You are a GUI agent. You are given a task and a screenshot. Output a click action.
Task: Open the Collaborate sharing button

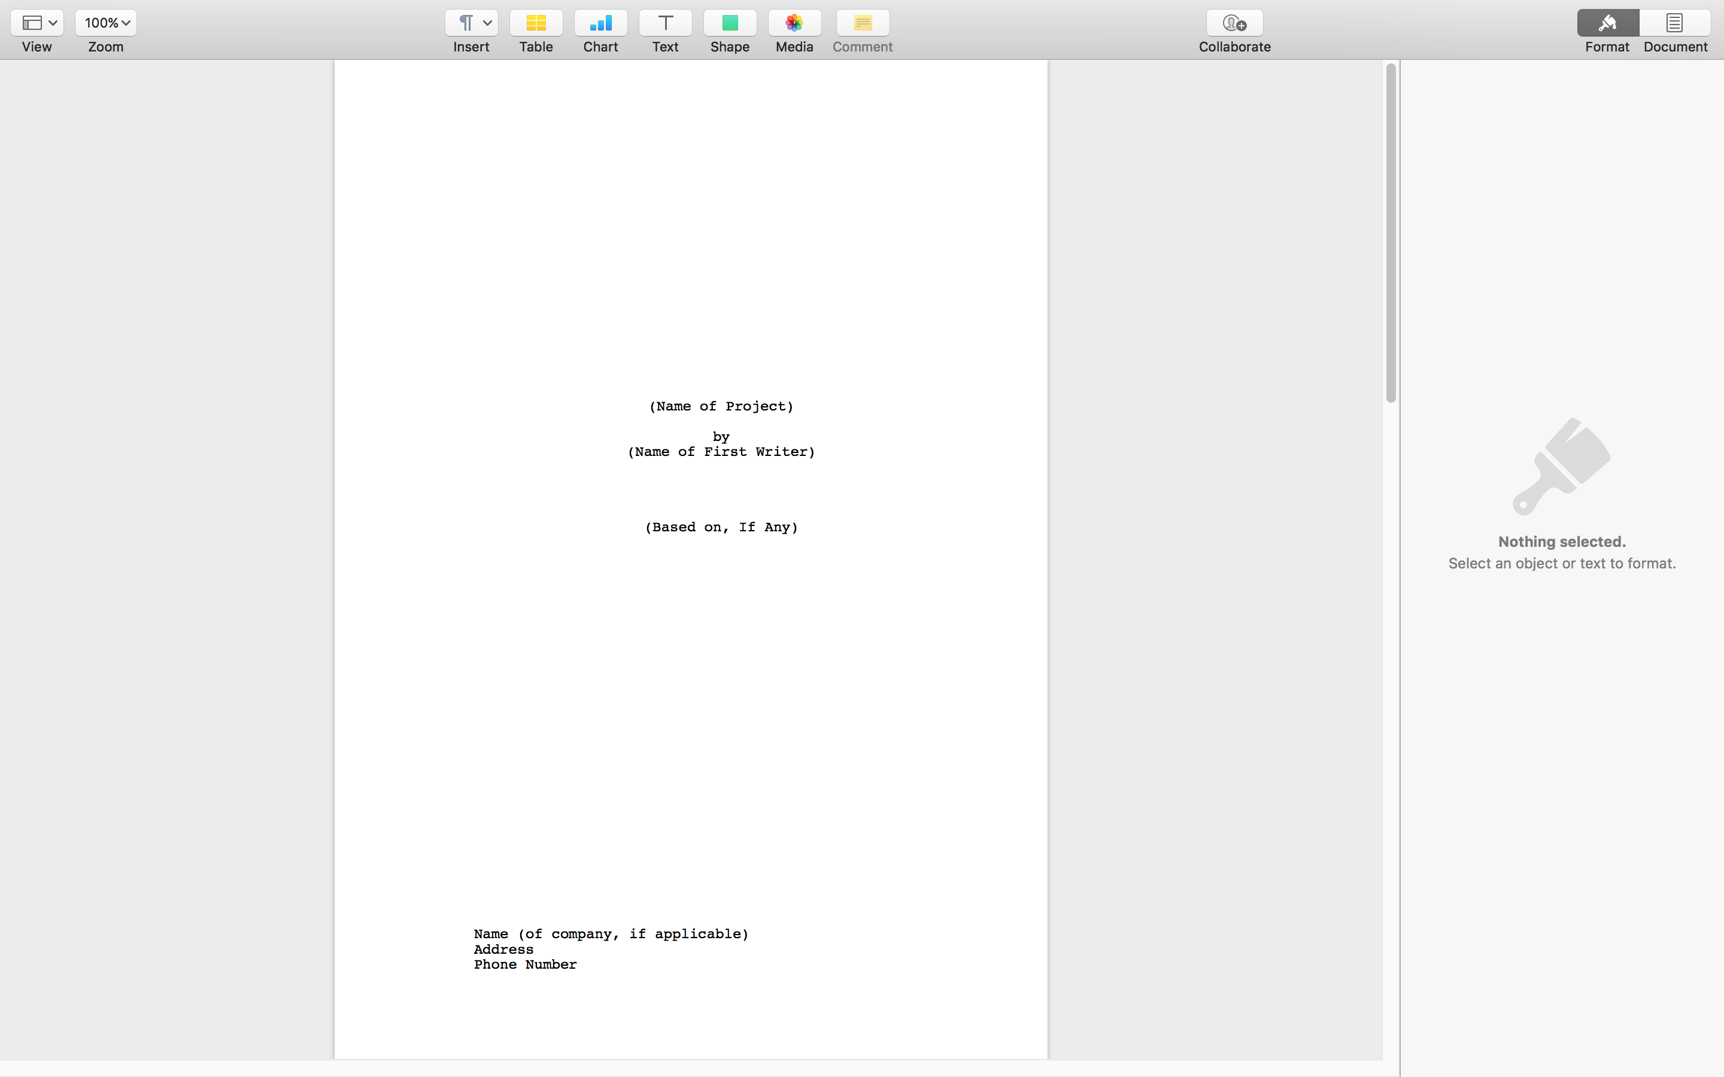(x=1234, y=23)
